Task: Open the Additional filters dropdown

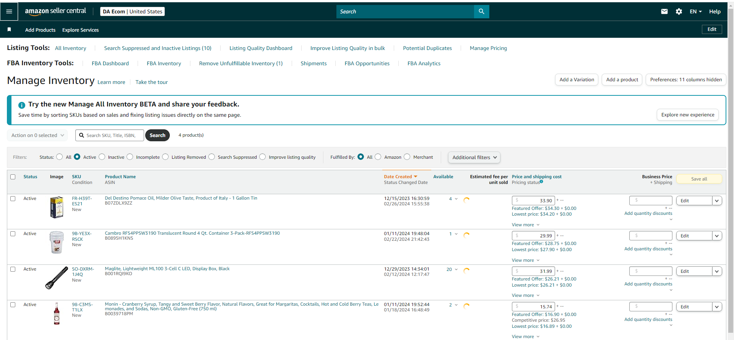Action: coord(474,157)
